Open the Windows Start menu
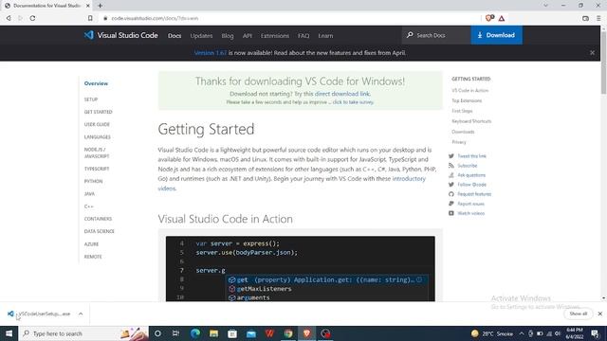The height and width of the screenshot is (341, 607). click(x=9, y=333)
